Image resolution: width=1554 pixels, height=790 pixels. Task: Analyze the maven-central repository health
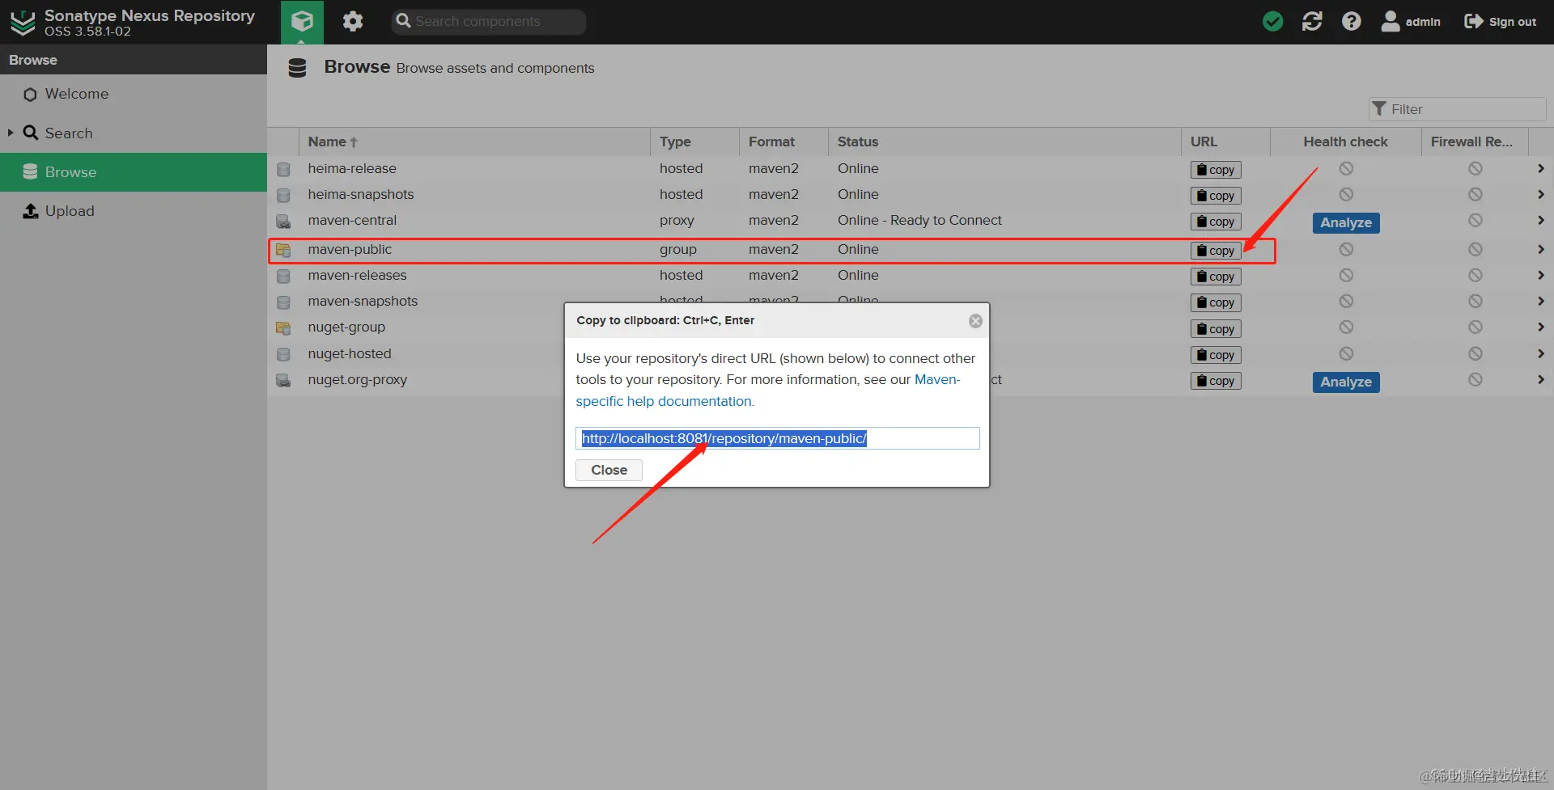click(1346, 222)
